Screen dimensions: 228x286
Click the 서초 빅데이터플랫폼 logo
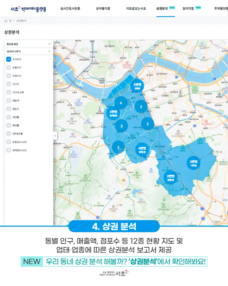click(x=28, y=9)
